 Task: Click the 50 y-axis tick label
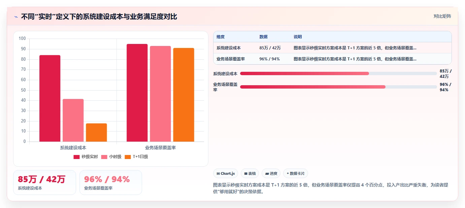coord(23,90)
